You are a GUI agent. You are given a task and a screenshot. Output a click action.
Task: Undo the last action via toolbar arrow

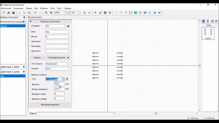tap(35, 13)
